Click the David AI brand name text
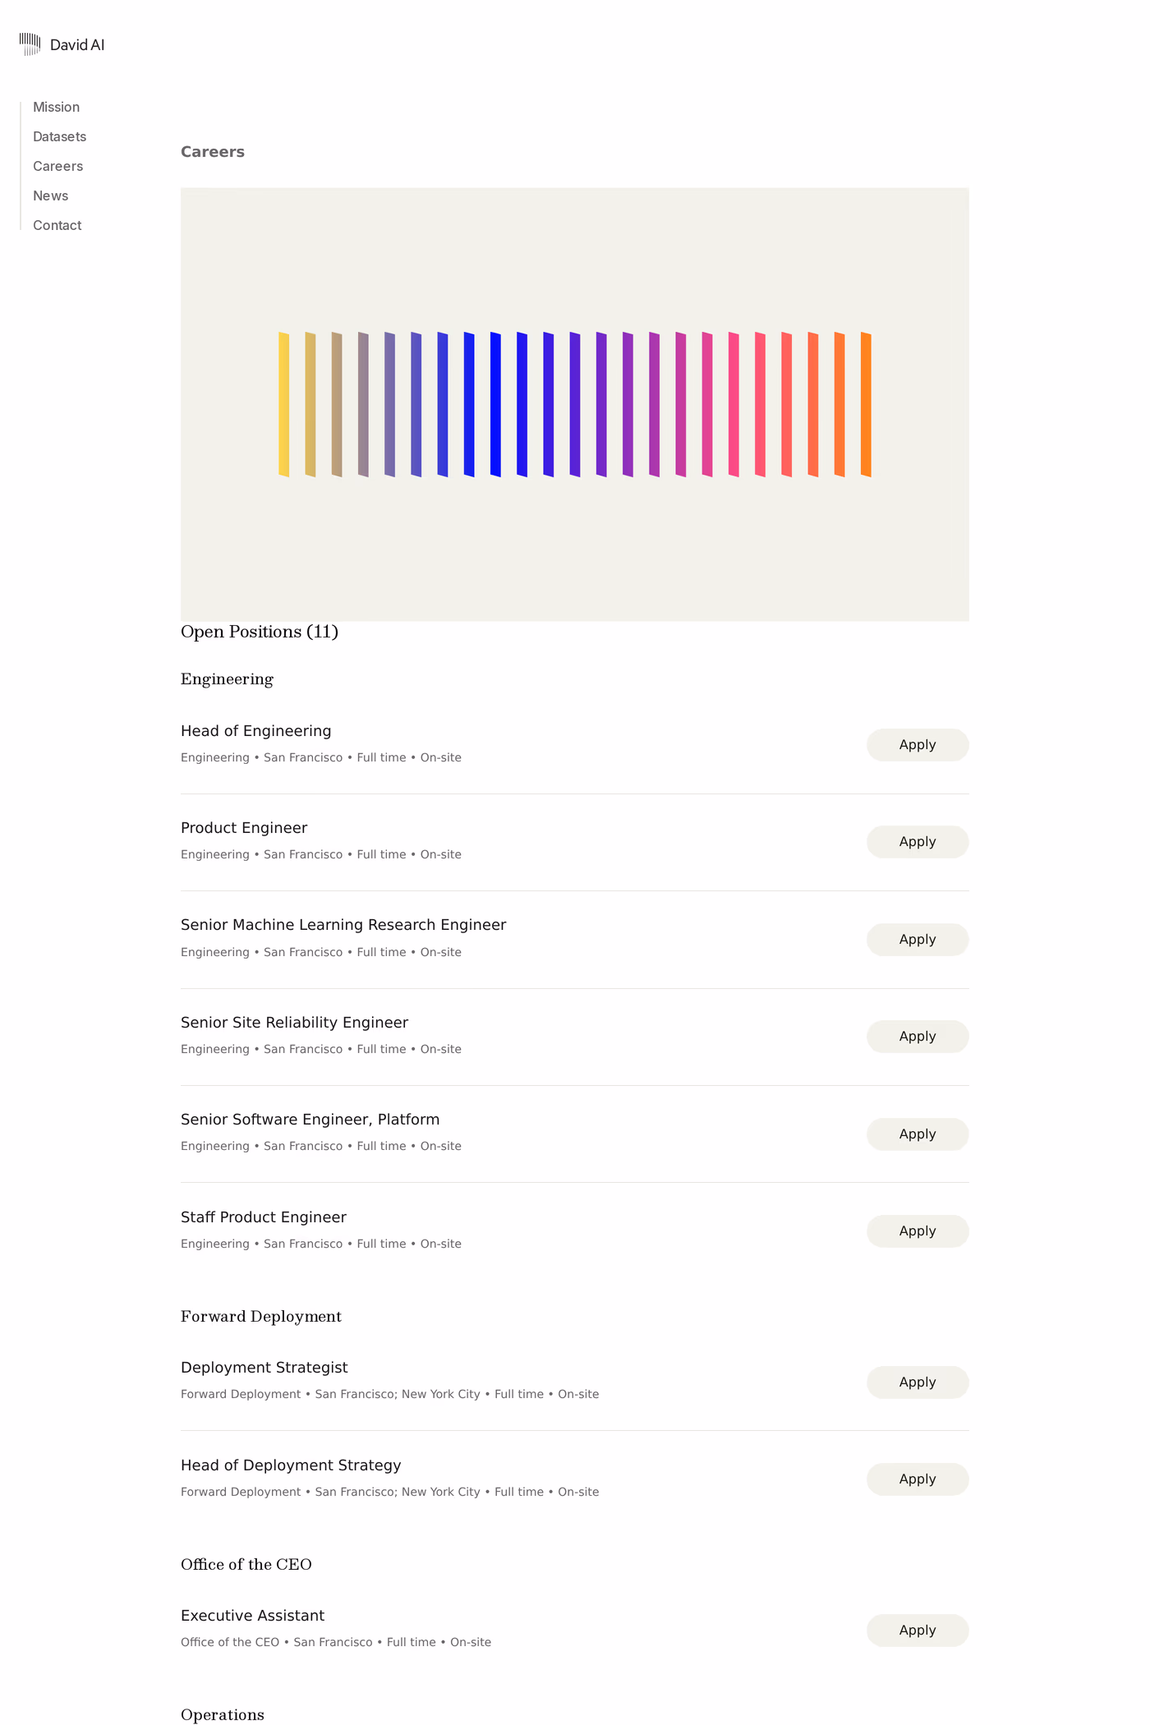Viewport: 1150px width, 1725px height. pos(77,45)
